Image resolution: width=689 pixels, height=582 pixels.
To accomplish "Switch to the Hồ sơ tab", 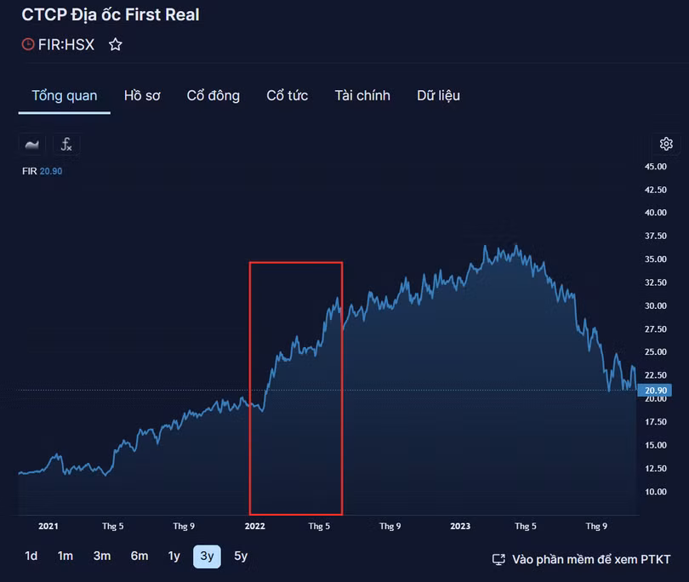I will 142,95.
